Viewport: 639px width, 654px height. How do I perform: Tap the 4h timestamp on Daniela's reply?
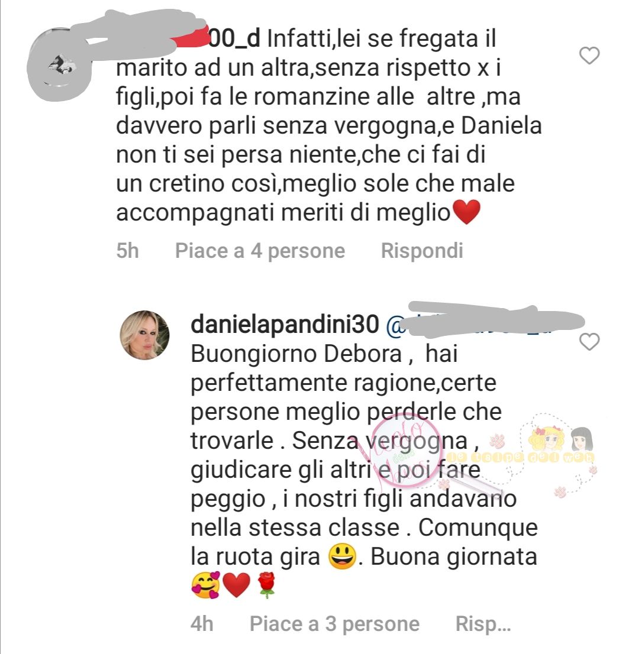click(202, 624)
